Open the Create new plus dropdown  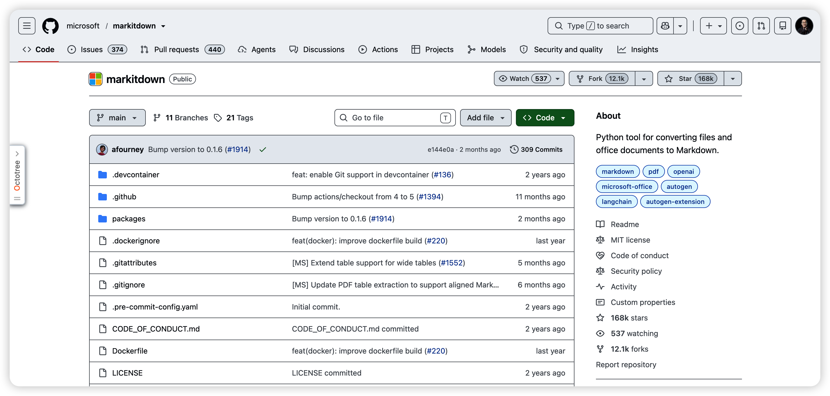coord(713,26)
